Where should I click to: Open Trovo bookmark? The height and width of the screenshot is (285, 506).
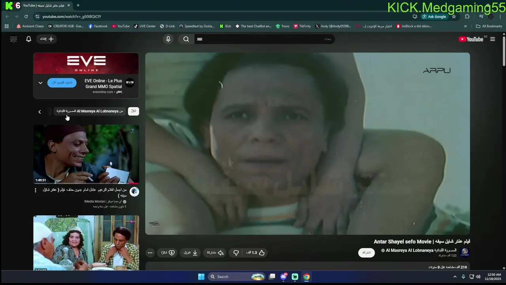[283, 26]
